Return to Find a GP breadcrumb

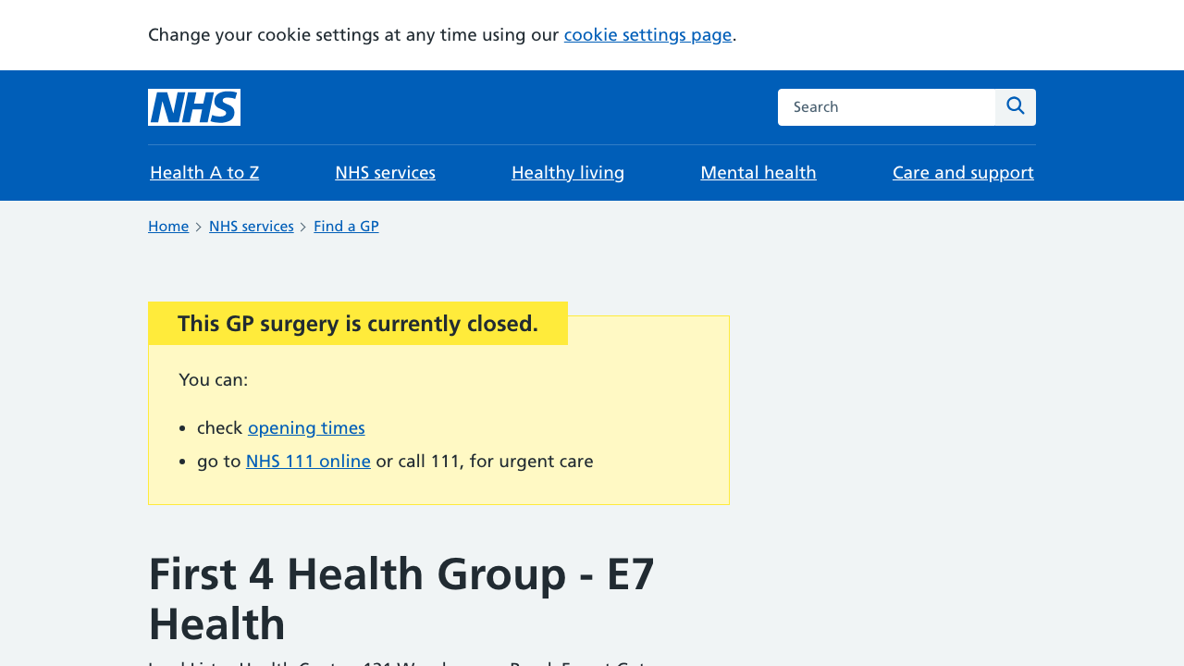point(346,227)
